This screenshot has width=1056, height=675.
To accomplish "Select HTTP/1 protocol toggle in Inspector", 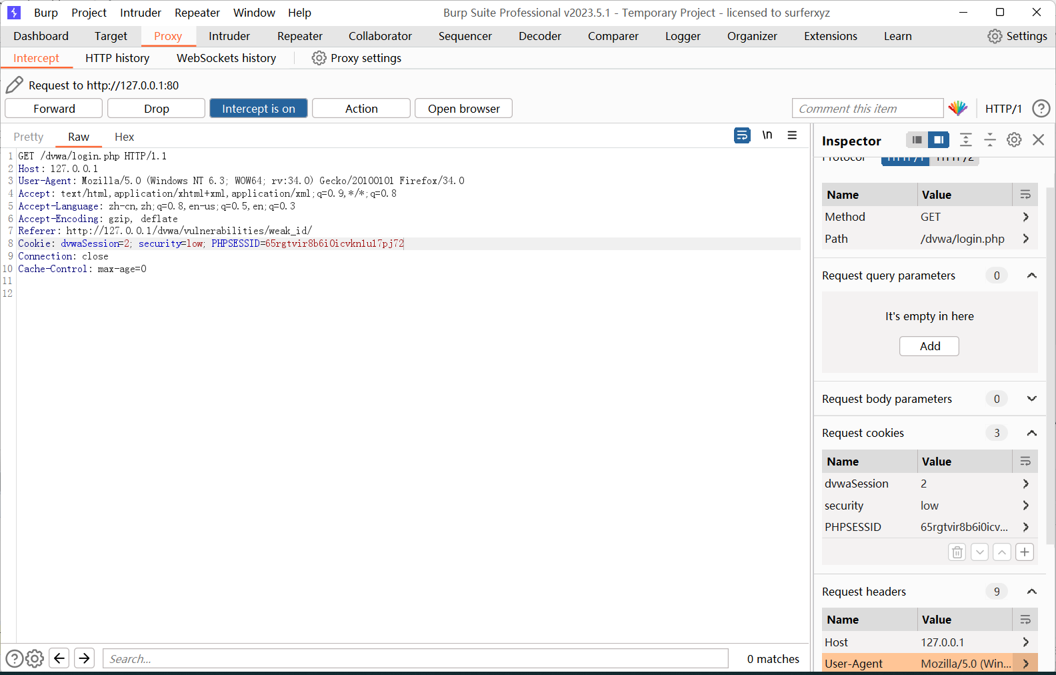I will (905, 159).
